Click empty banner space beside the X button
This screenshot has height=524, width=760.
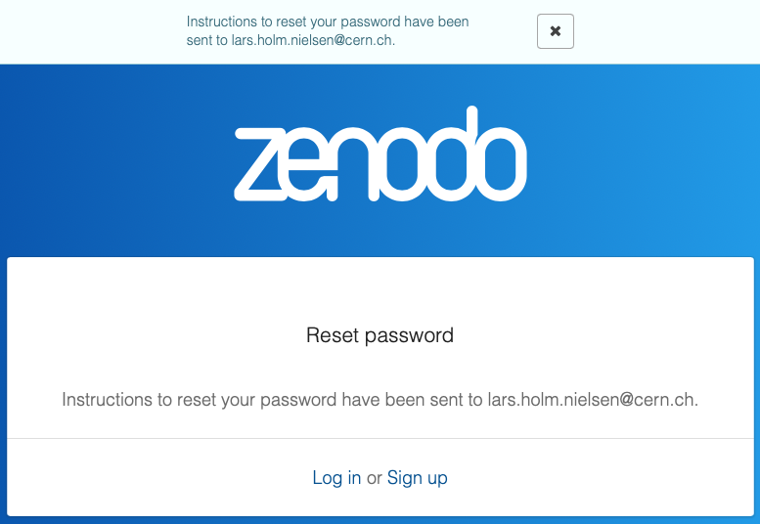pyautogui.click(x=665, y=31)
